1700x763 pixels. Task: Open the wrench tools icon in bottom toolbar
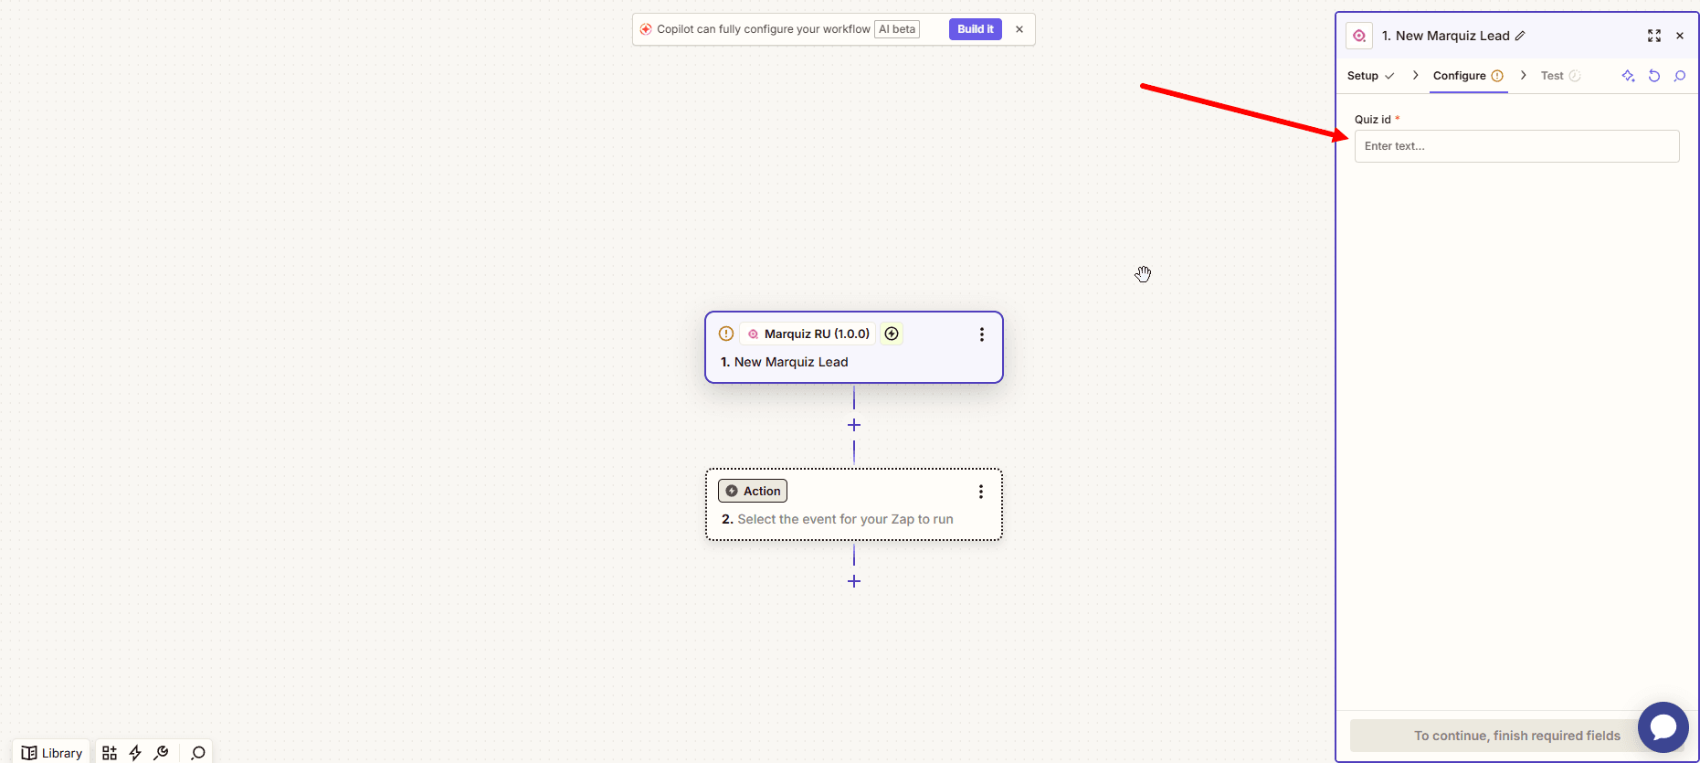click(161, 753)
